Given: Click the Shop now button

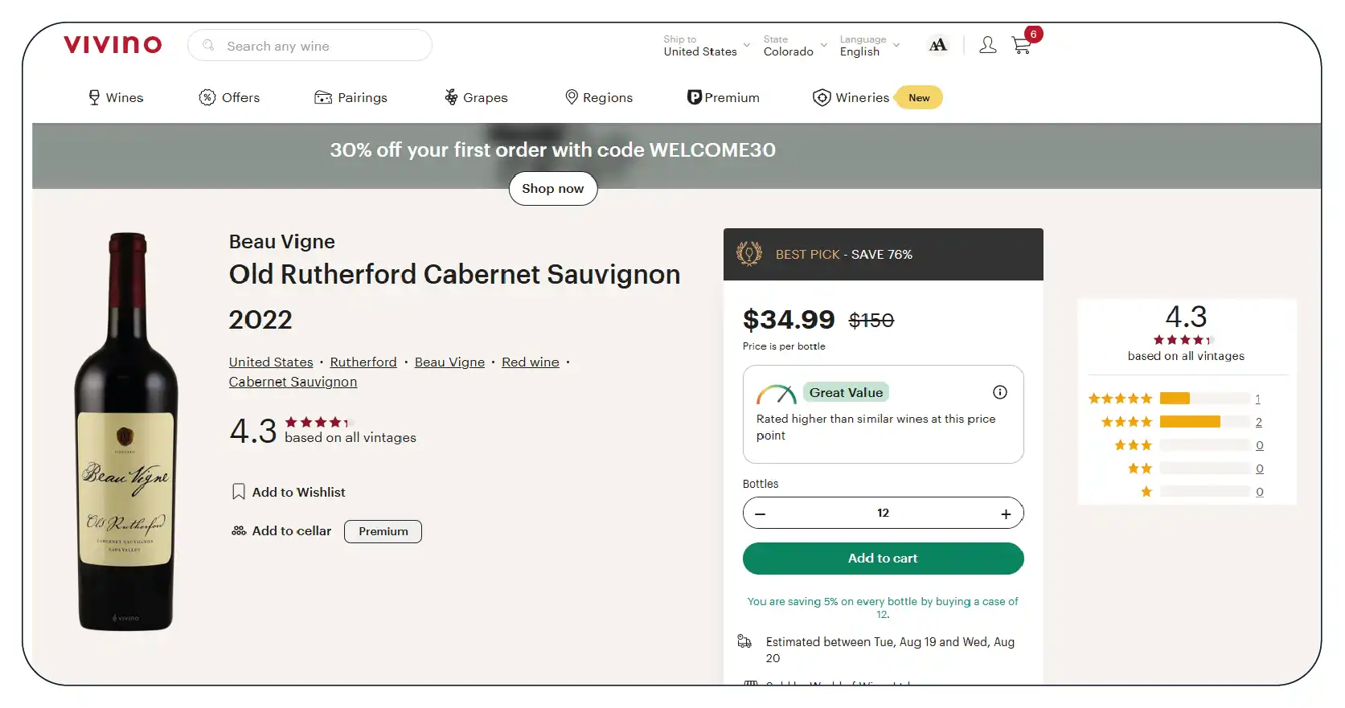Looking at the screenshot, I should [x=553, y=189].
